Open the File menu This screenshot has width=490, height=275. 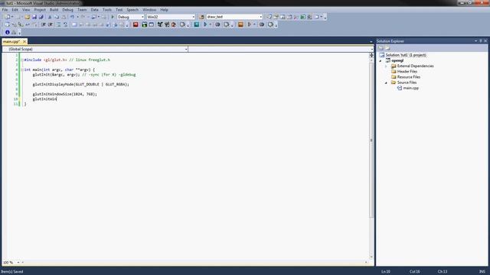coord(5,10)
